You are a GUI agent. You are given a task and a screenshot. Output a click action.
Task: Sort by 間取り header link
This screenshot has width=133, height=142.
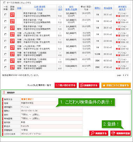pos(98,8)
